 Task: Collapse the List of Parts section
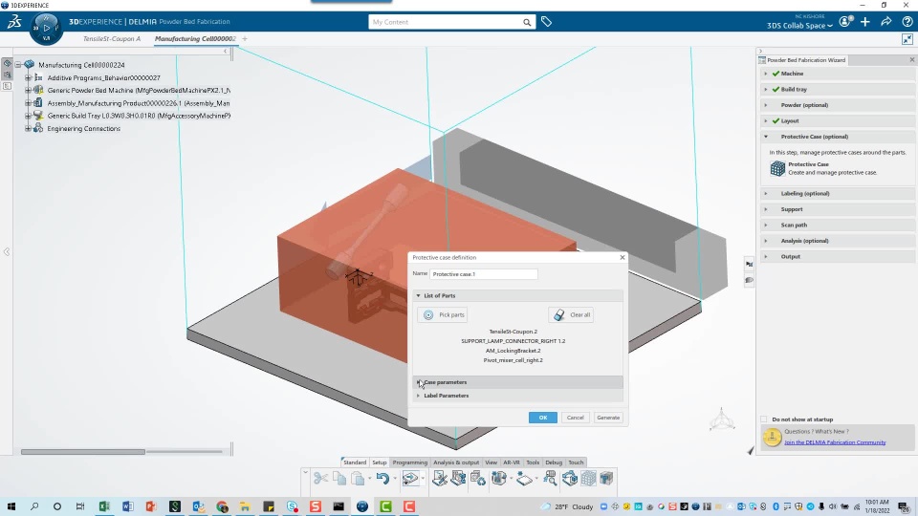pos(418,296)
